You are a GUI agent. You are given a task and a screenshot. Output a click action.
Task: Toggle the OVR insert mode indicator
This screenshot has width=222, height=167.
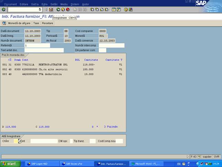[x=216, y=157]
